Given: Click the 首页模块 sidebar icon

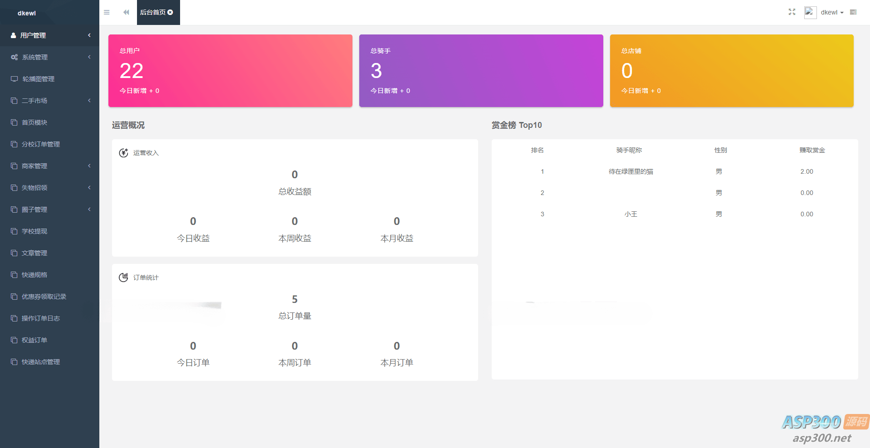Looking at the screenshot, I should [x=14, y=122].
